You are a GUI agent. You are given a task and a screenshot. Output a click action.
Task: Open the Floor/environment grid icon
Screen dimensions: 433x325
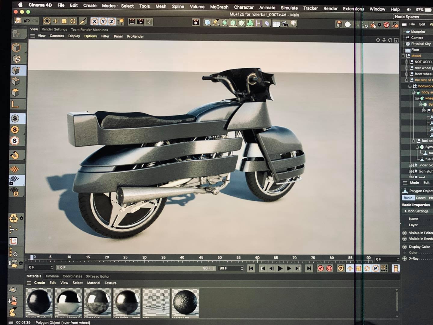click(276, 24)
